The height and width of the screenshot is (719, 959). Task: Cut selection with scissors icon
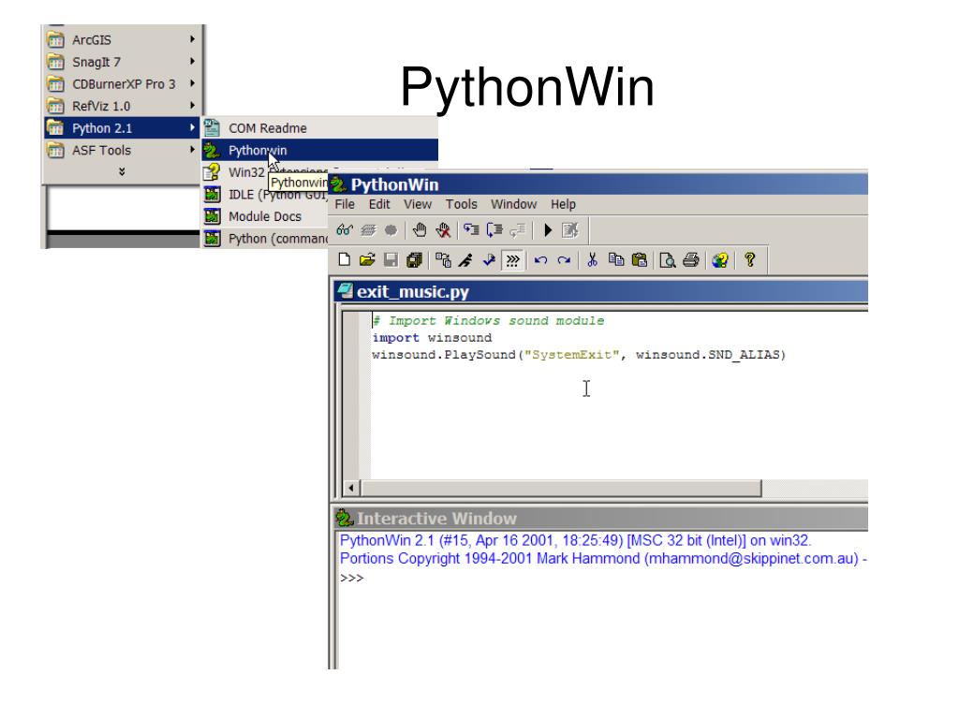(x=592, y=260)
